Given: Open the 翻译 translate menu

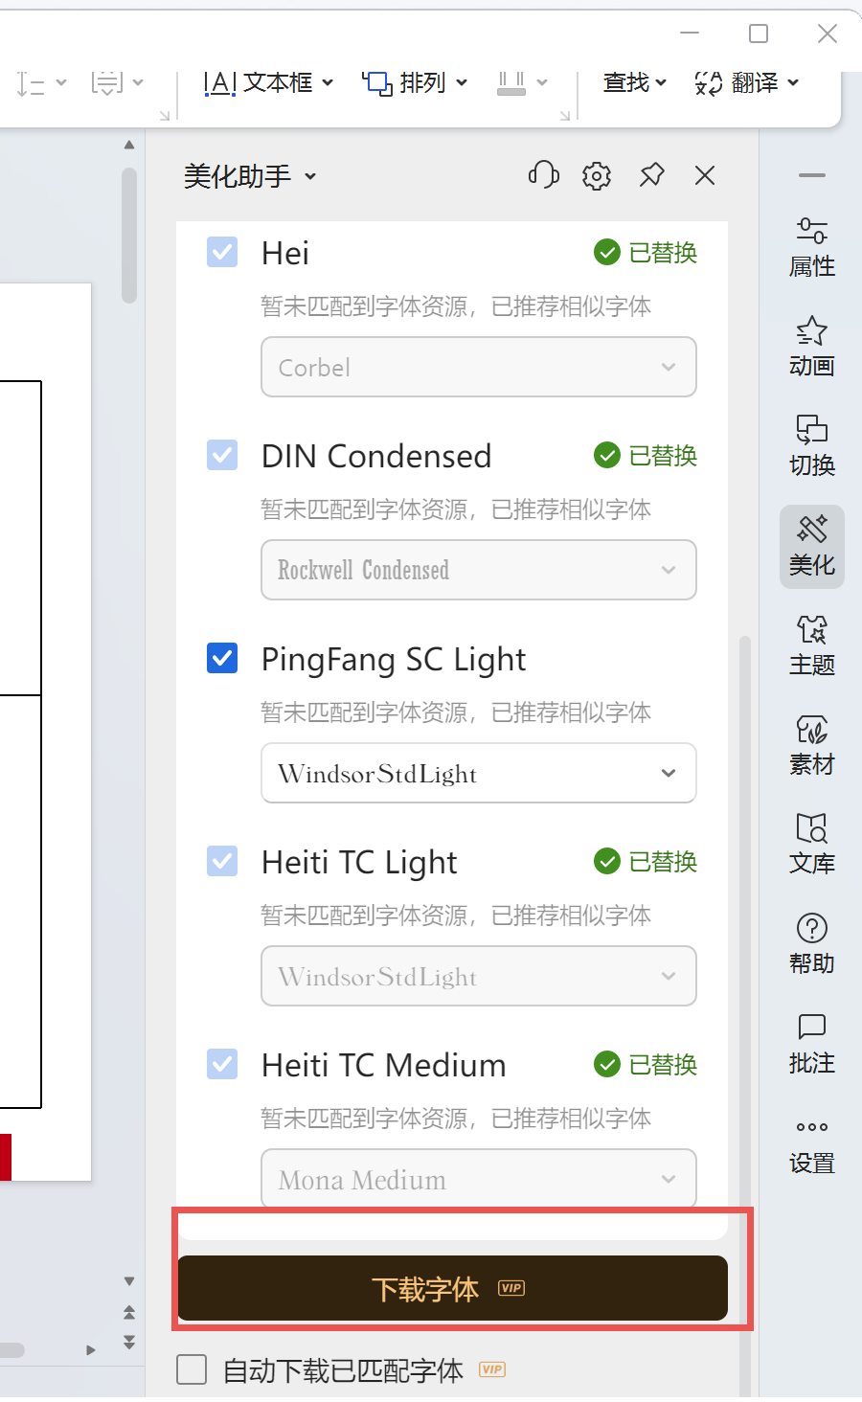Looking at the screenshot, I should pos(747,83).
